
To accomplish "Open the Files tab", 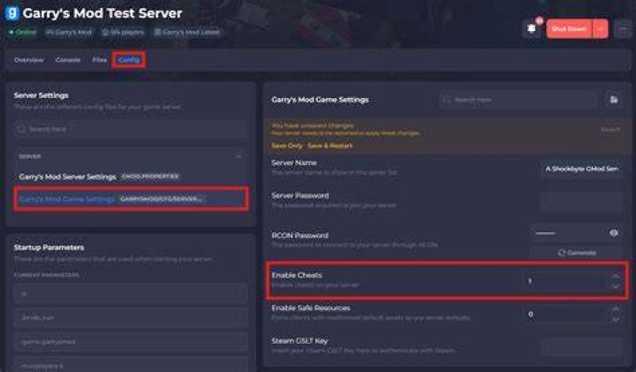I will click(x=99, y=60).
